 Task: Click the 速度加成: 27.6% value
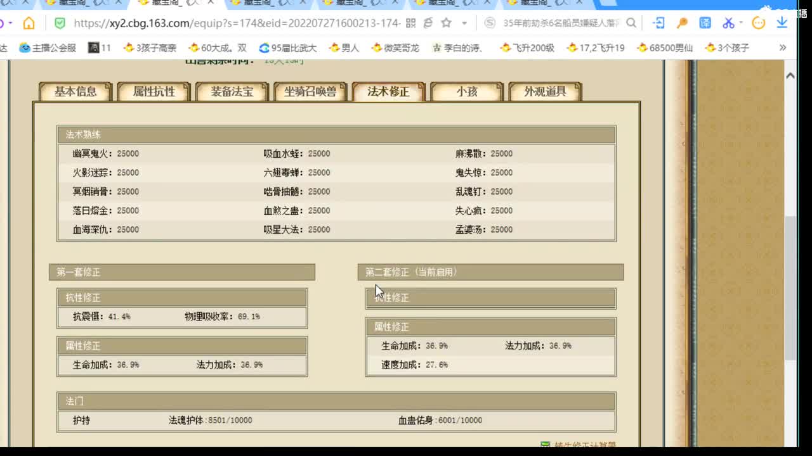414,365
